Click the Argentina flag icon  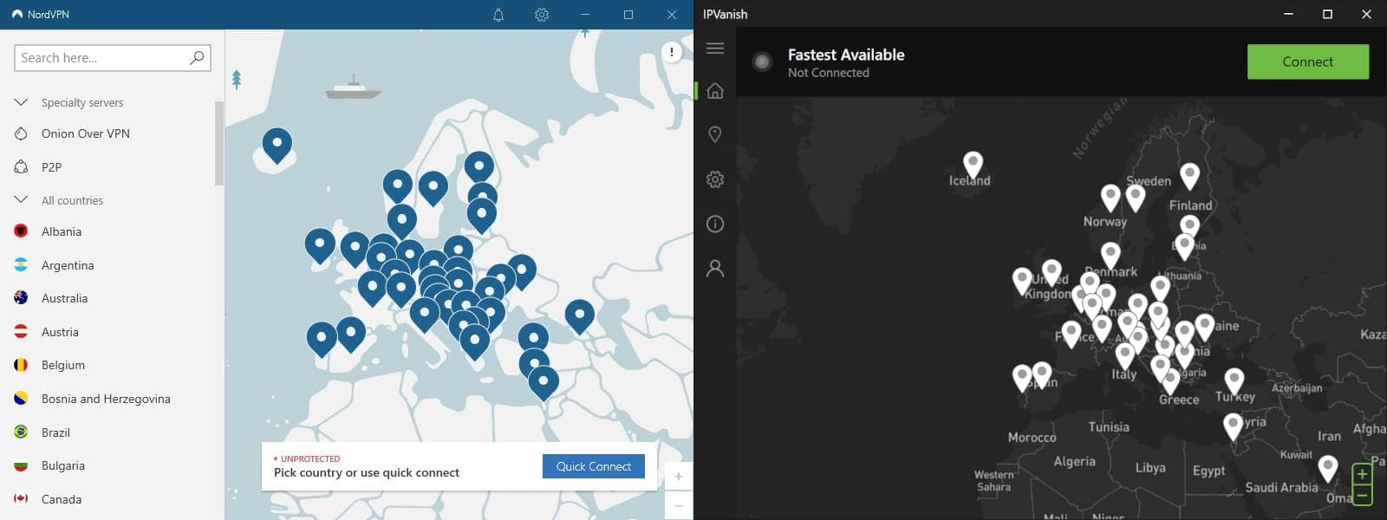(x=21, y=265)
